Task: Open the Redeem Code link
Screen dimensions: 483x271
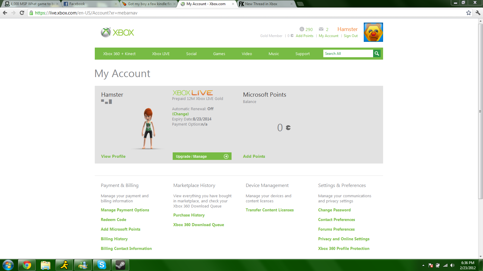Action: pyautogui.click(x=114, y=220)
